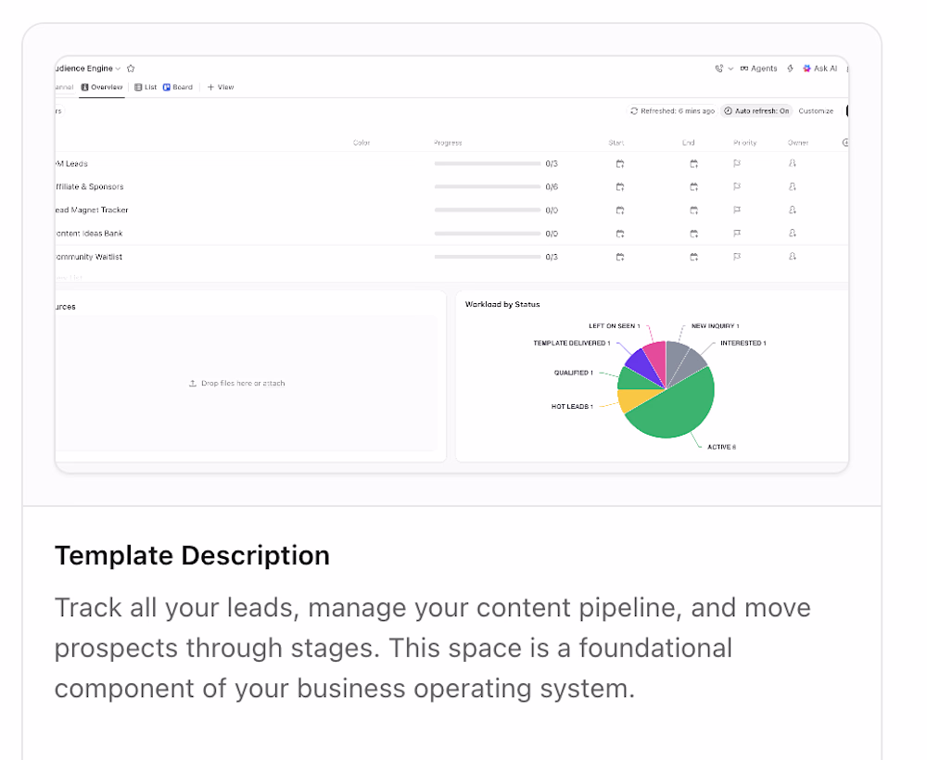This screenshot has width=927, height=760.
Task: Toggle Auto refresh: On
Action: 756,111
